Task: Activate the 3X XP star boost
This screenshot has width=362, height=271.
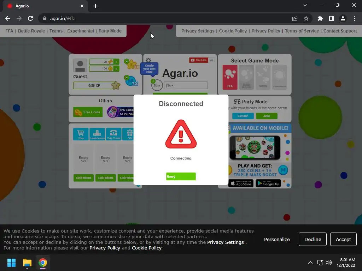Action: [132, 64]
